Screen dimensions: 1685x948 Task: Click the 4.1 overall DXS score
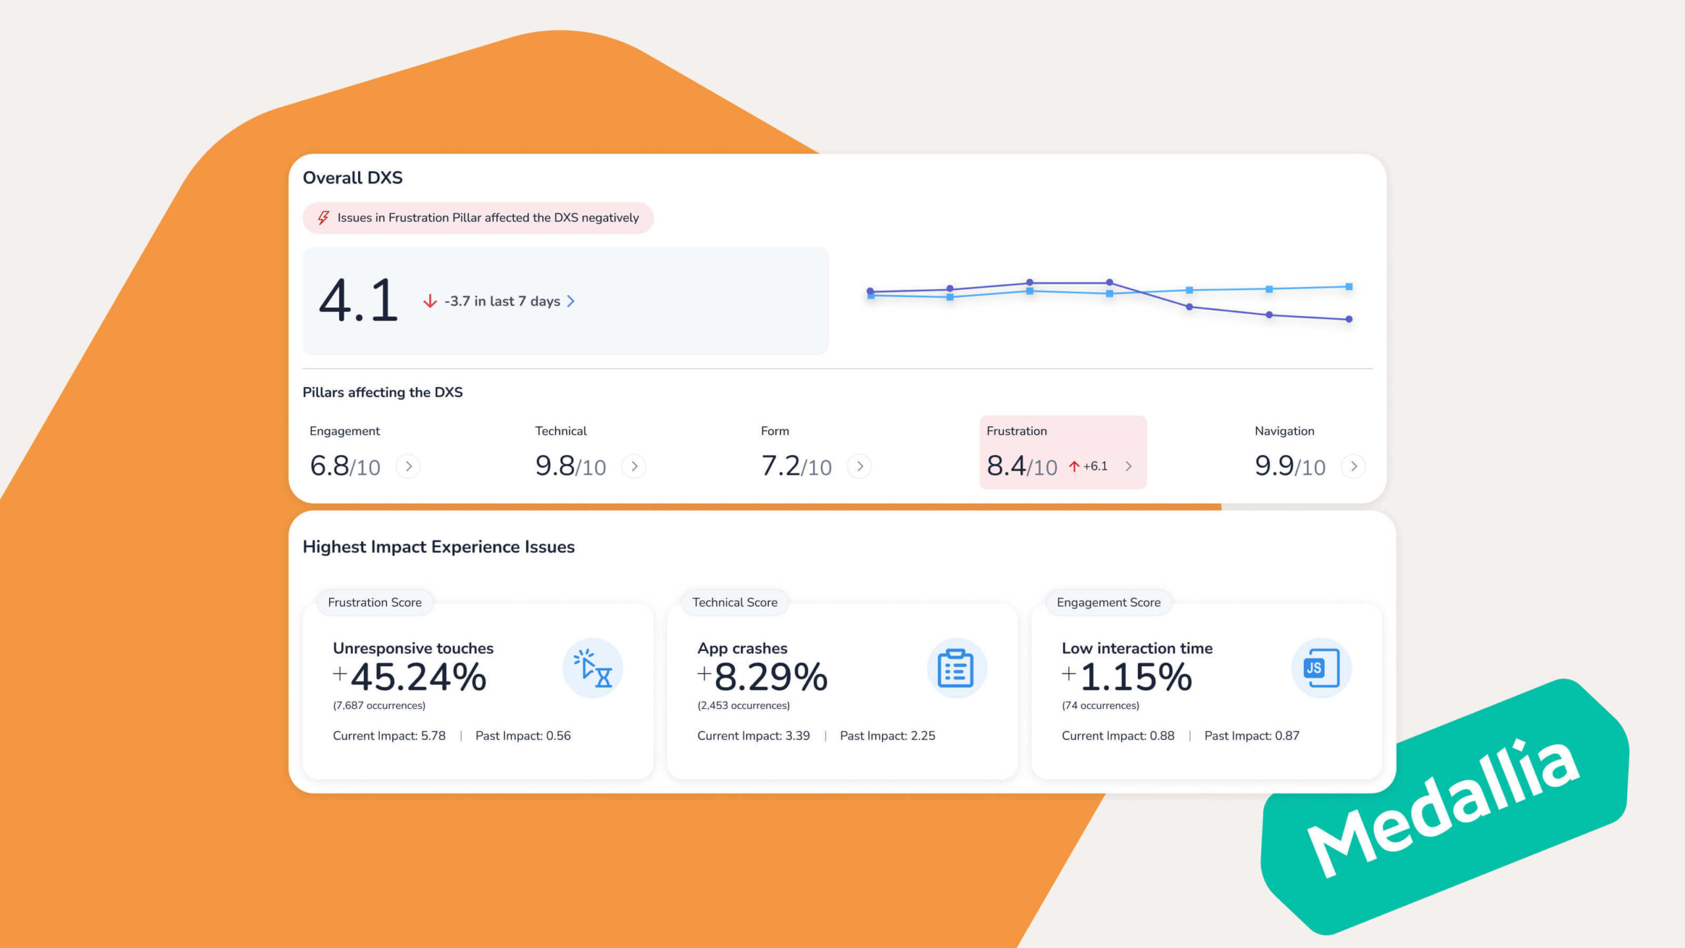click(x=359, y=301)
